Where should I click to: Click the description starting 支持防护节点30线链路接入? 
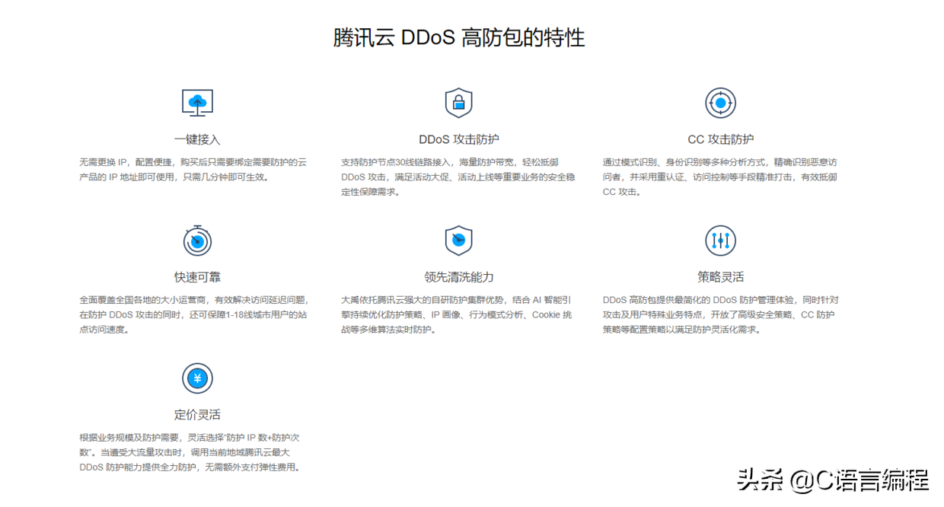(x=458, y=177)
